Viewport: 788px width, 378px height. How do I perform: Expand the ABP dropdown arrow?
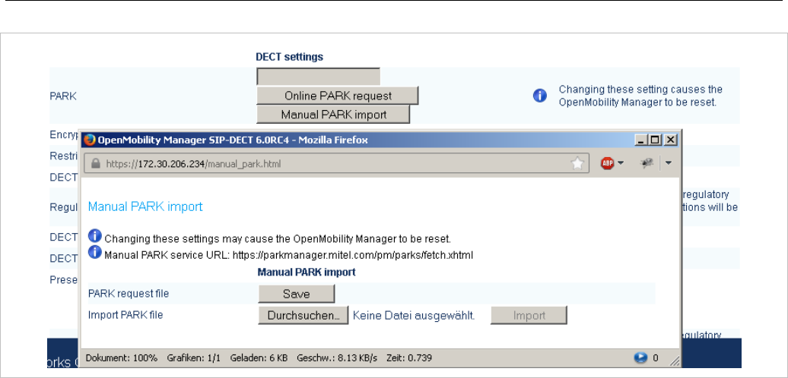pyautogui.click(x=620, y=163)
